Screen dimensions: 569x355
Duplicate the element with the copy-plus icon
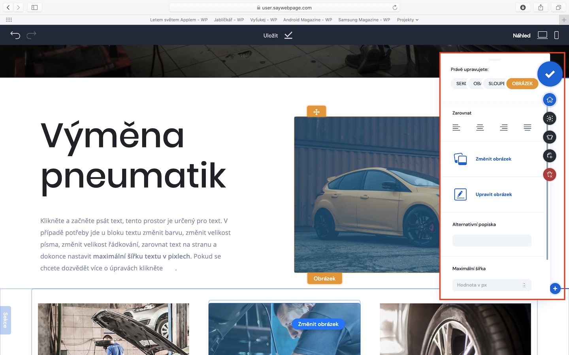coord(550,156)
